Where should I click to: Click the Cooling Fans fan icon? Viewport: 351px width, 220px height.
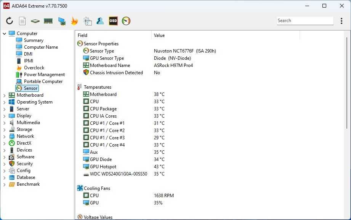80,188
